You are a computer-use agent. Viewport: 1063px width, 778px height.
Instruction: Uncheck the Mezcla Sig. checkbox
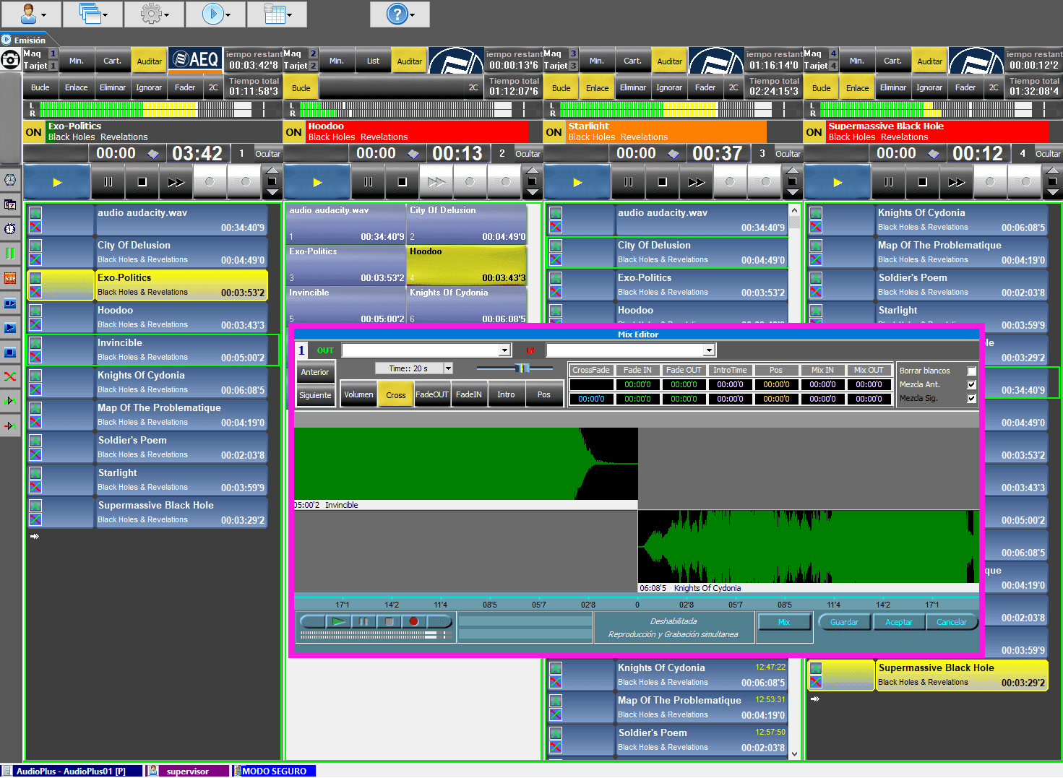[x=972, y=398]
